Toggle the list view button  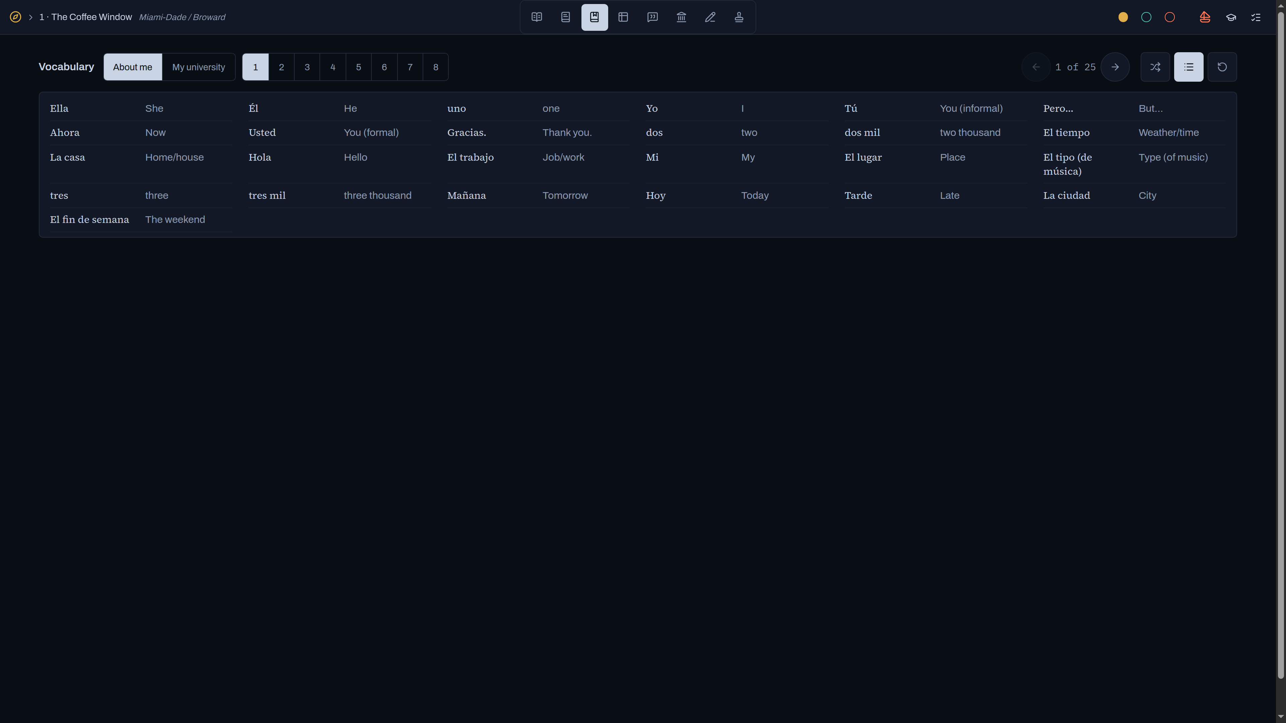[1189, 67]
